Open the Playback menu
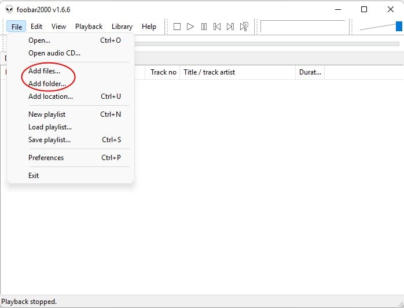This screenshot has height=308, width=404. pos(89,27)
